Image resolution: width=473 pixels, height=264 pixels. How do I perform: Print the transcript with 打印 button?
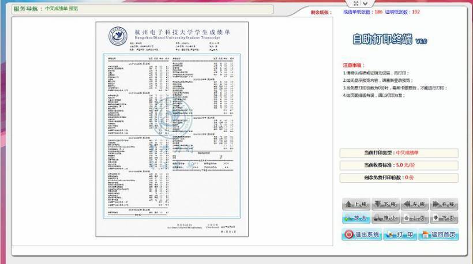[400, 235]
